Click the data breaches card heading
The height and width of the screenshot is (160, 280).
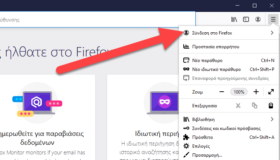click(41, 138)
